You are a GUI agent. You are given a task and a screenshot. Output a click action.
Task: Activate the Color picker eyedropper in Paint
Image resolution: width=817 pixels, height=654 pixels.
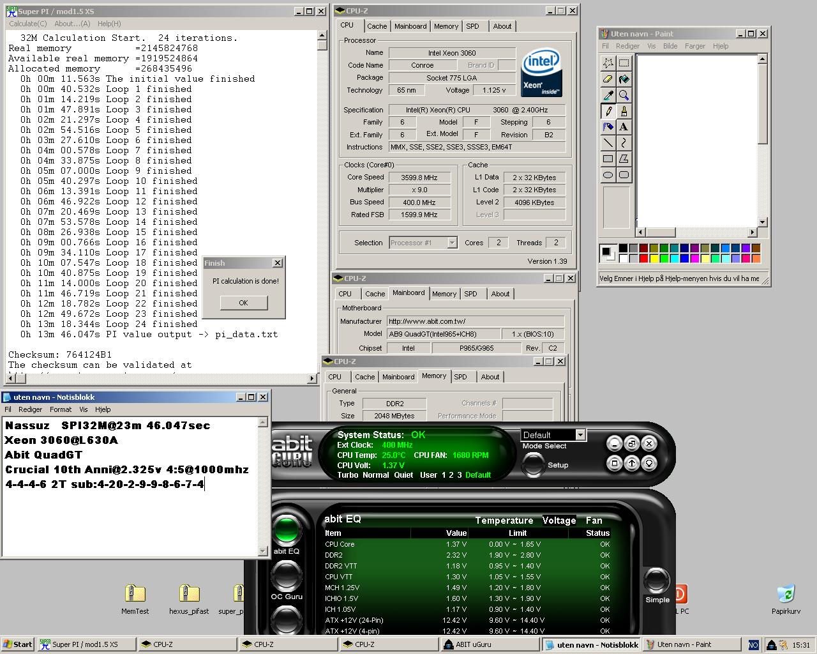[608, 95]
